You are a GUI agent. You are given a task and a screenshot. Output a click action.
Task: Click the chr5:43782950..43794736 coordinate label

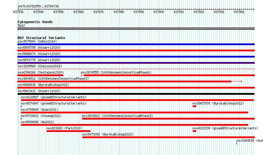pos(38,6)
